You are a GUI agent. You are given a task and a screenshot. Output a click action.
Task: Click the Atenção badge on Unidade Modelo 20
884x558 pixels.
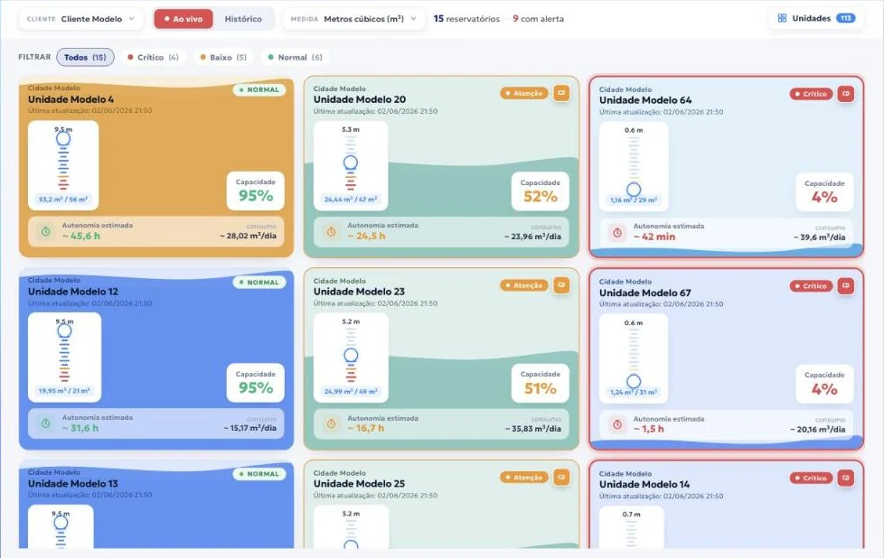(x=523, y=93)
